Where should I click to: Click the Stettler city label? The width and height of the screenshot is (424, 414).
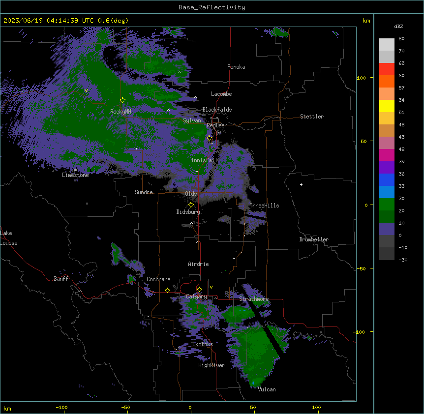tap(312, 117)
